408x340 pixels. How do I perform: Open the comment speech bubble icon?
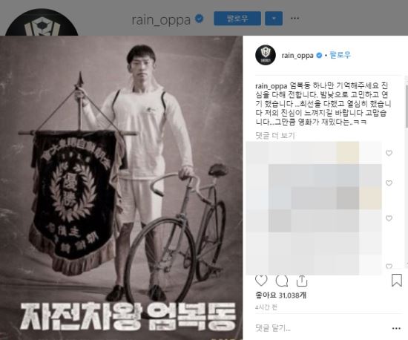[x=282, y=281]
